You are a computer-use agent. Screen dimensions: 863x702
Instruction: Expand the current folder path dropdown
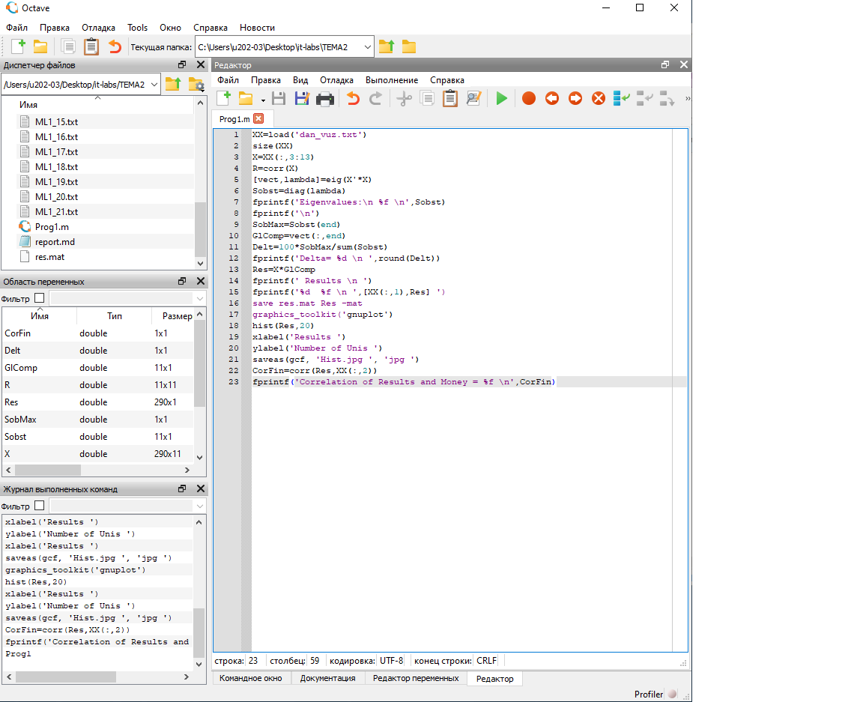pos(367,47)
